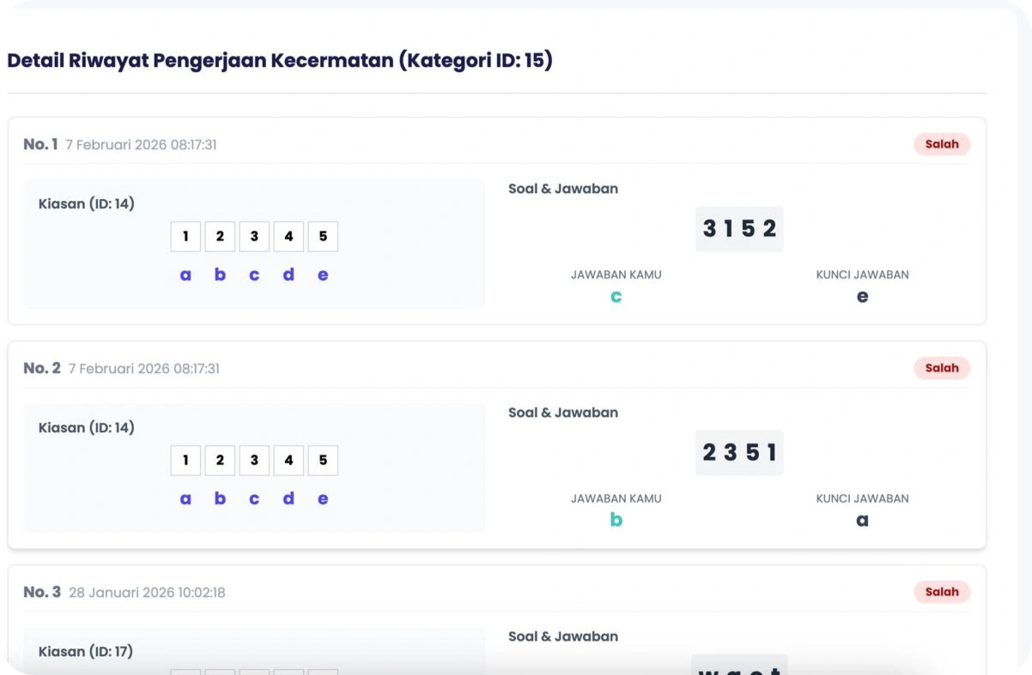Image resolution: width=1032 pixels, height=675 pixels.
Task: Click letter option a under No. 1 number boxes
Action: tap(185, 274)
